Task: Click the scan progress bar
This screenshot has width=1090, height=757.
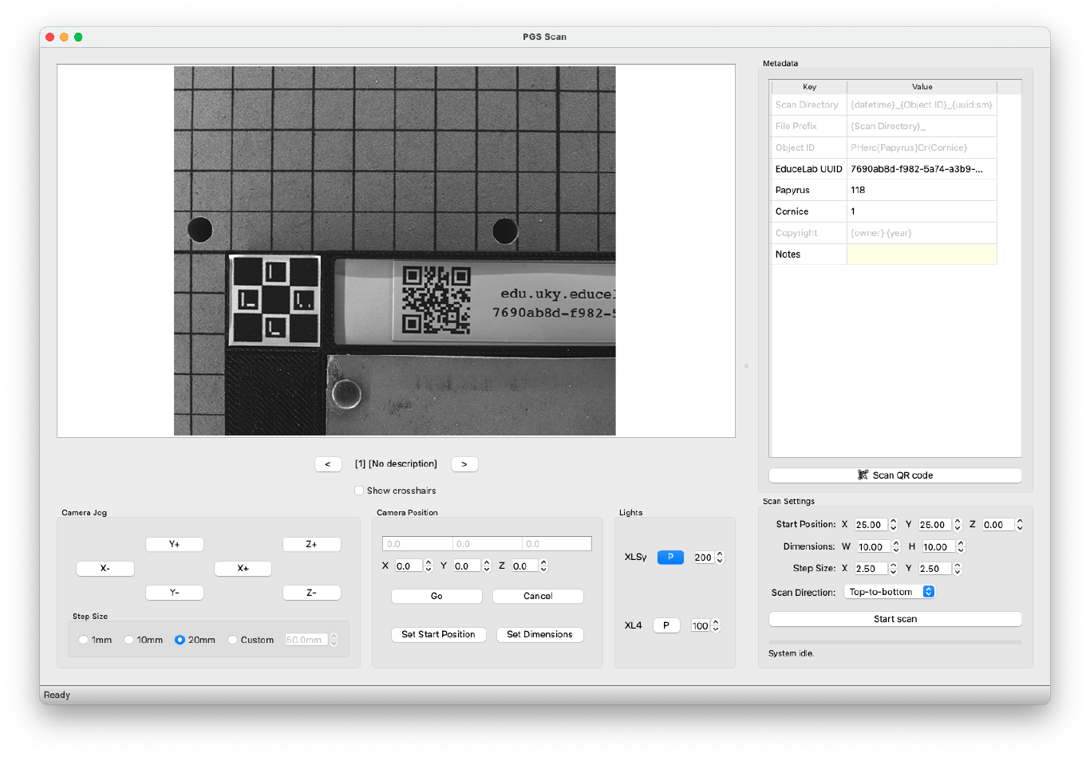Action: (895, 642)
